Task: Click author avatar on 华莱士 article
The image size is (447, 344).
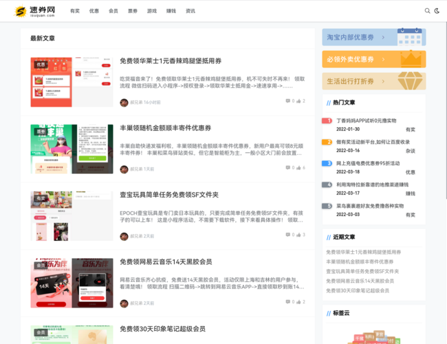Action: (124, 103)
